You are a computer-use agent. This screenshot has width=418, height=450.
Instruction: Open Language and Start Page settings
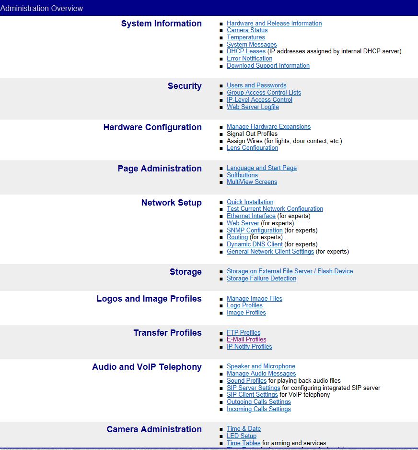pos(262,168)
